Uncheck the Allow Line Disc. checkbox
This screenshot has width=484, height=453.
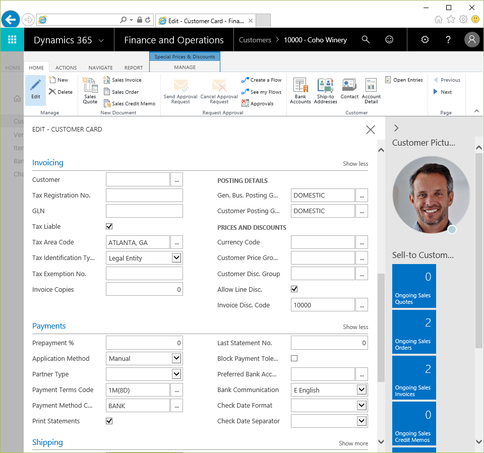pyautogui.click(x=294, y=289)
